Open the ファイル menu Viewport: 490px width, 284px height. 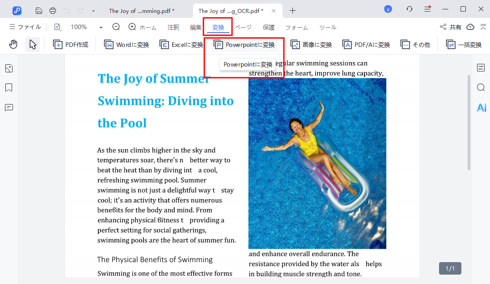point(25,27)
